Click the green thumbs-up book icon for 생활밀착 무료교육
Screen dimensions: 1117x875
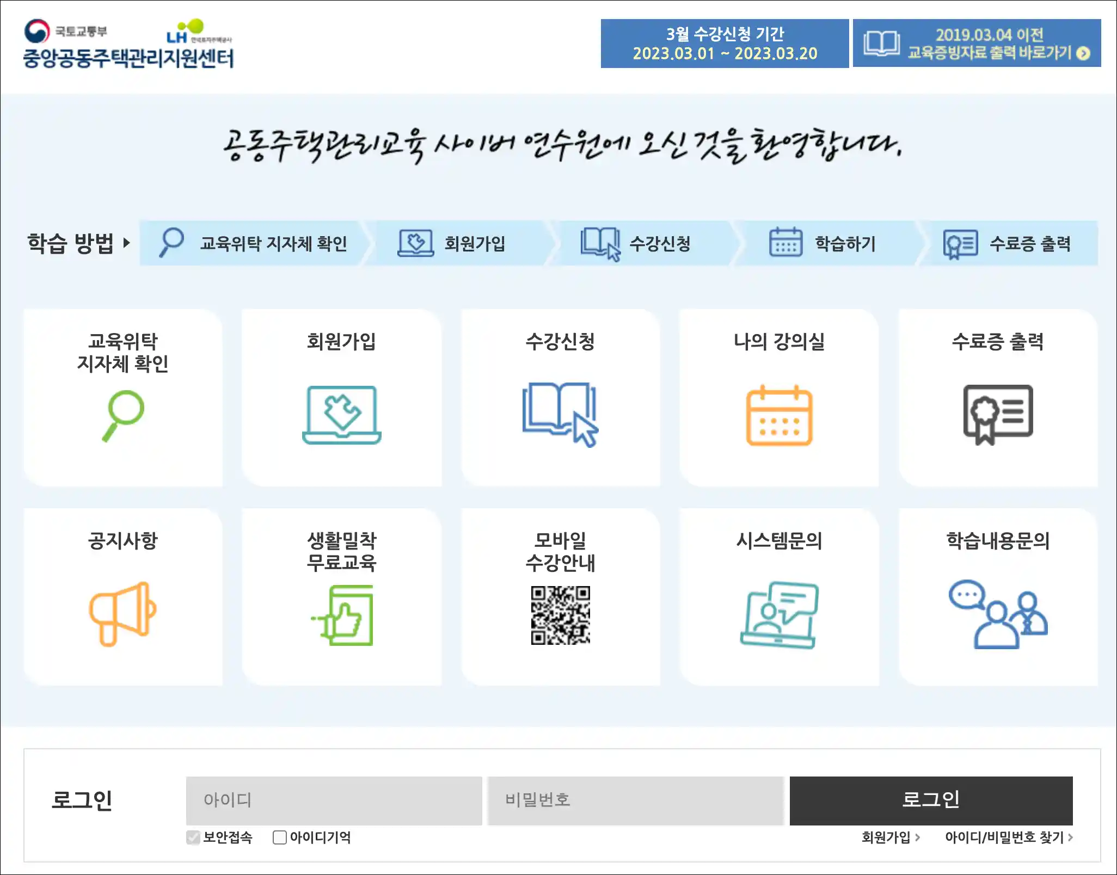click(342, 615)
